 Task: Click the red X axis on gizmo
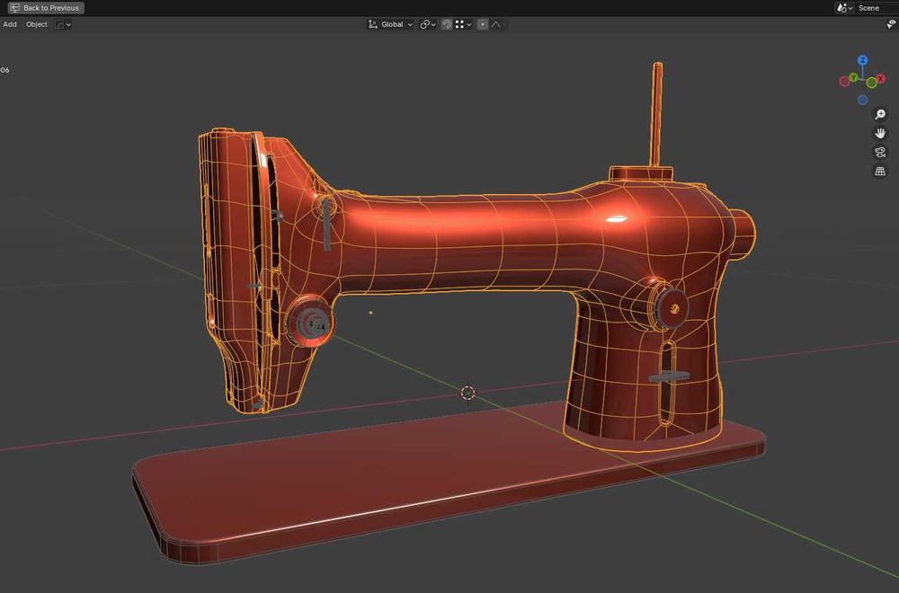click(881, 78)
